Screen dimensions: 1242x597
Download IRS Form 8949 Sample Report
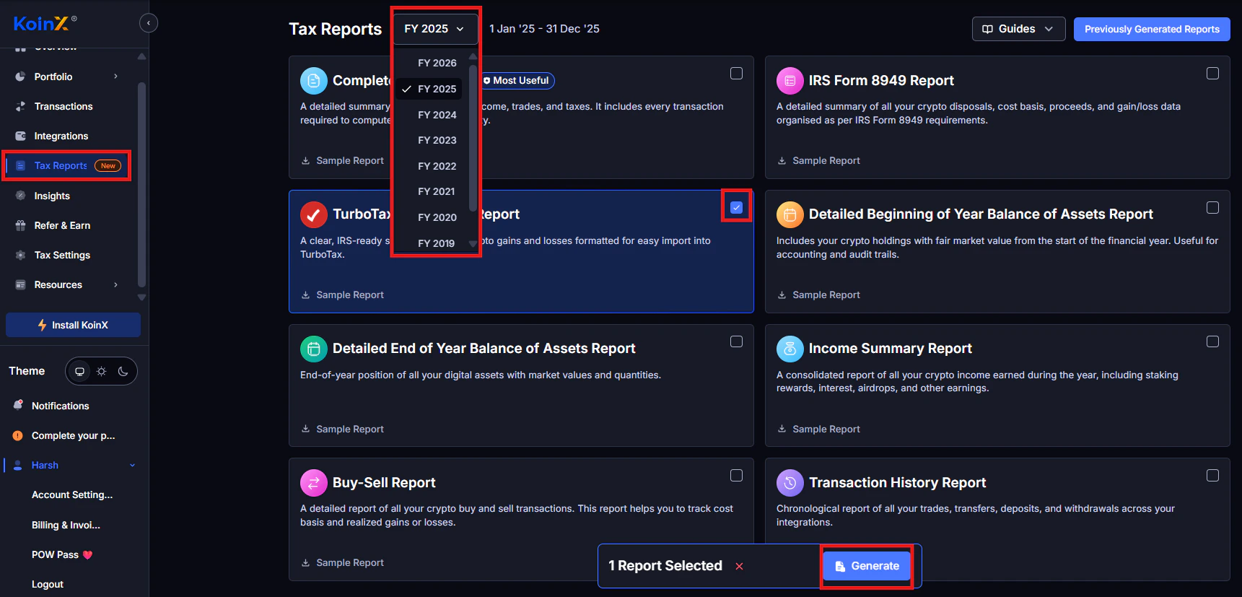818,160
